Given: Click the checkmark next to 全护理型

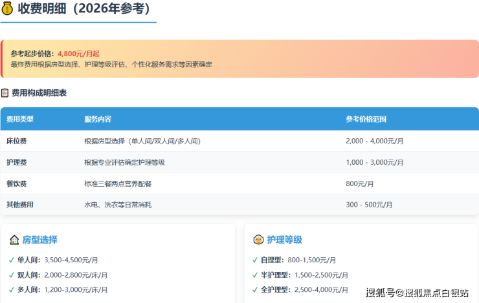Looking at the screenshot, I should (x=254, y=289).
